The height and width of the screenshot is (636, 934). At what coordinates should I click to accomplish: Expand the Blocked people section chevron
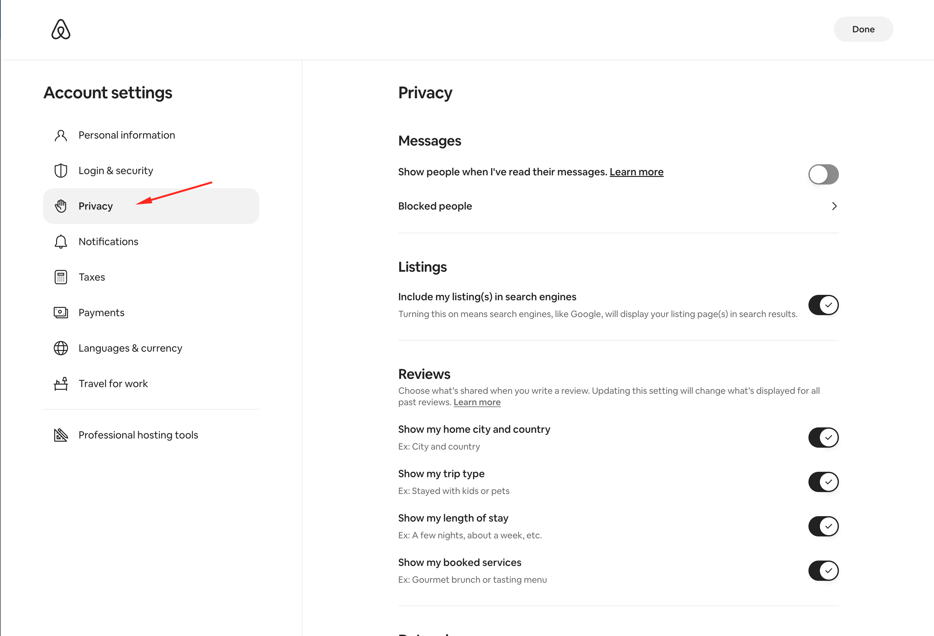834,206
